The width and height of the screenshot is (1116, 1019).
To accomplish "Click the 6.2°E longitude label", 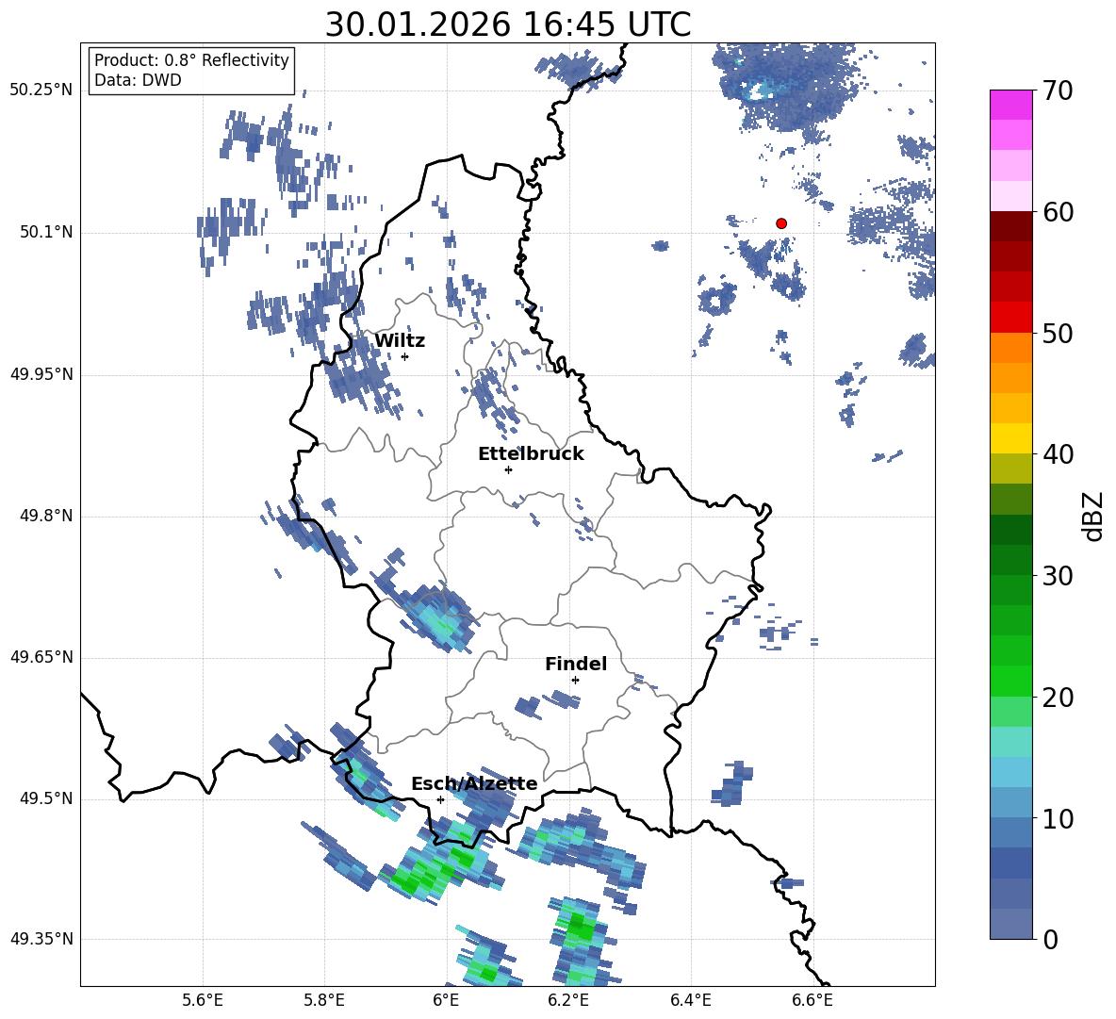I will point(568,1000).
